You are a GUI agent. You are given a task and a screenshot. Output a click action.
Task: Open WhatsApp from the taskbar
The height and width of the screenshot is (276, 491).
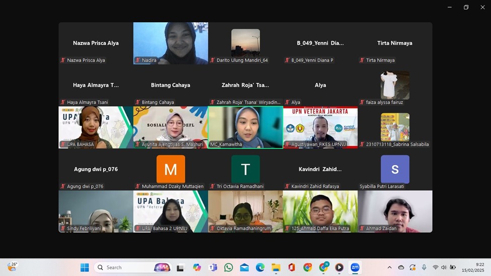pyautogui.click(x=229, y=267)
